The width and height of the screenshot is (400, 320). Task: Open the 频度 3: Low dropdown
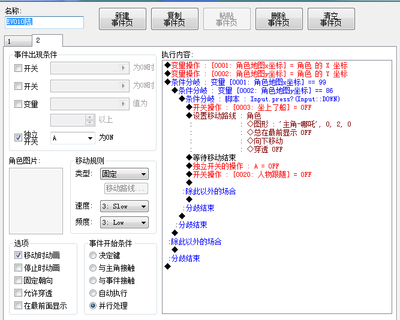click(124, 222)
